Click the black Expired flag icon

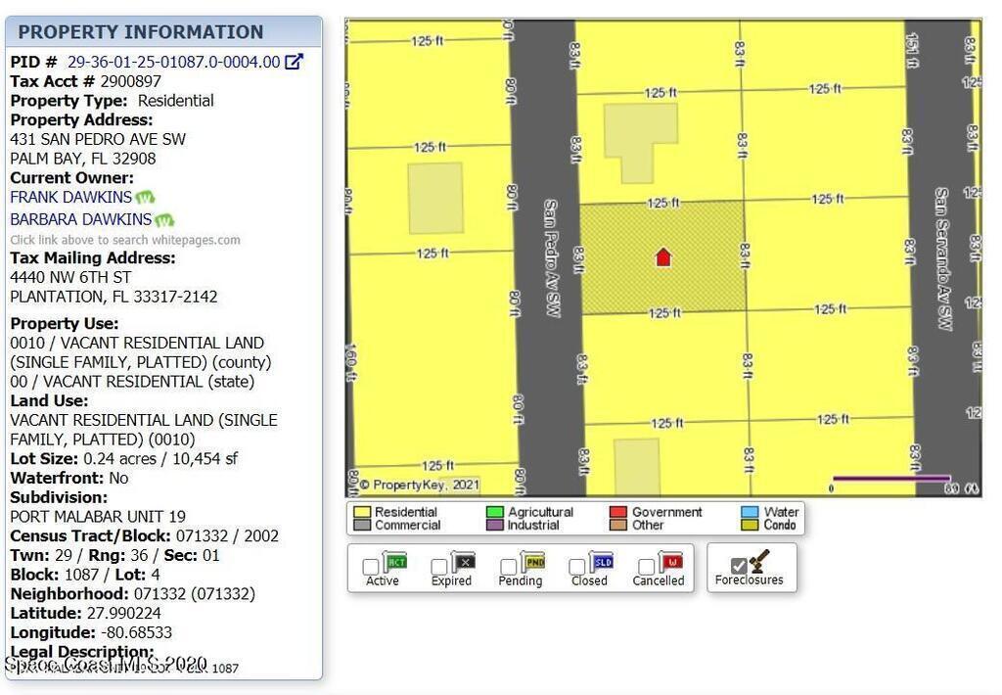pyautogui.click(x=465, y=562)
